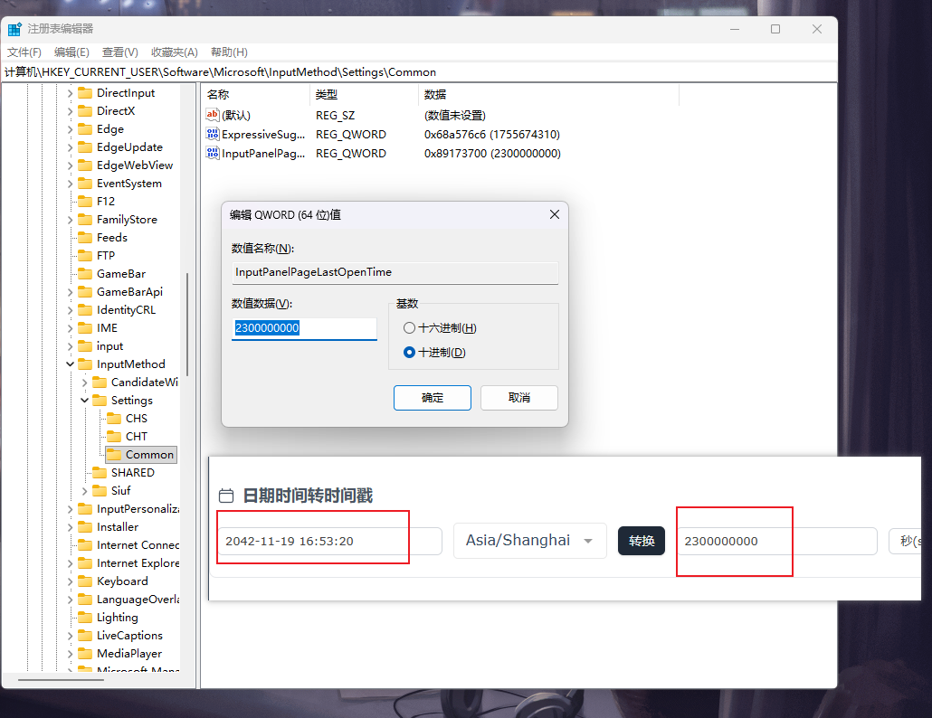Image resolution: width=932 pixels, height=718 pixels.
Task: Open the 收藏夹(A) menu
Action: tap(175, 52)
